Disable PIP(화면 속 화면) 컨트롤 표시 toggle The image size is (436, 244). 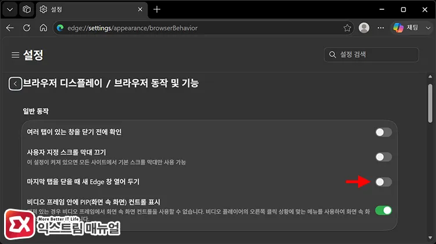384,210
